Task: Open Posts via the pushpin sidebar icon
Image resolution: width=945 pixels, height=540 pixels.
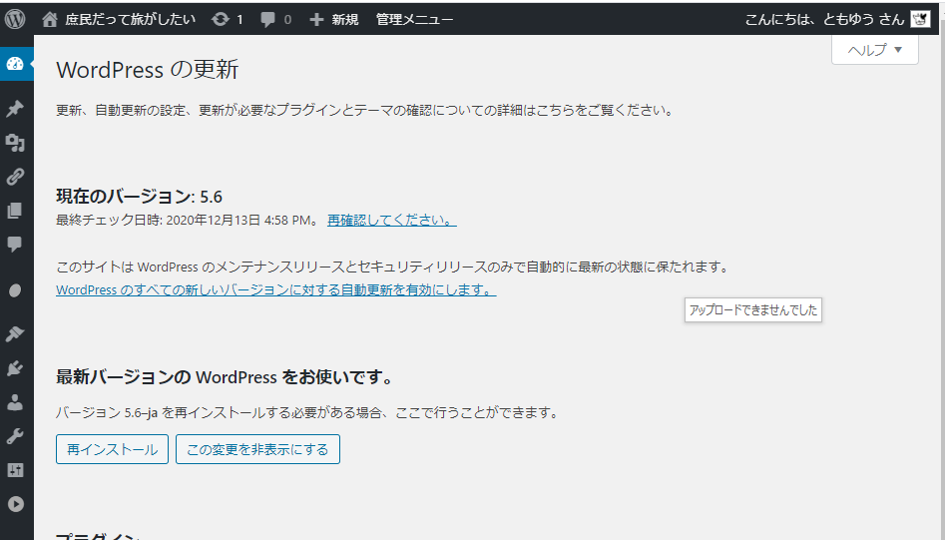Action: pos(15,109)
